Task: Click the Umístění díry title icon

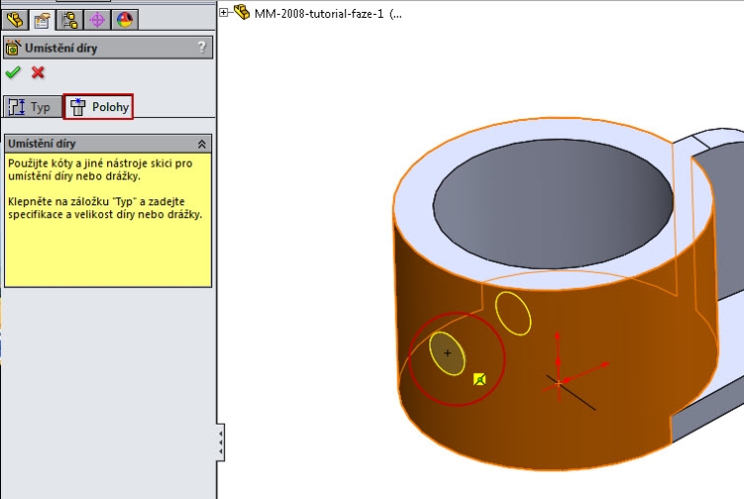Action: (13, 48)
